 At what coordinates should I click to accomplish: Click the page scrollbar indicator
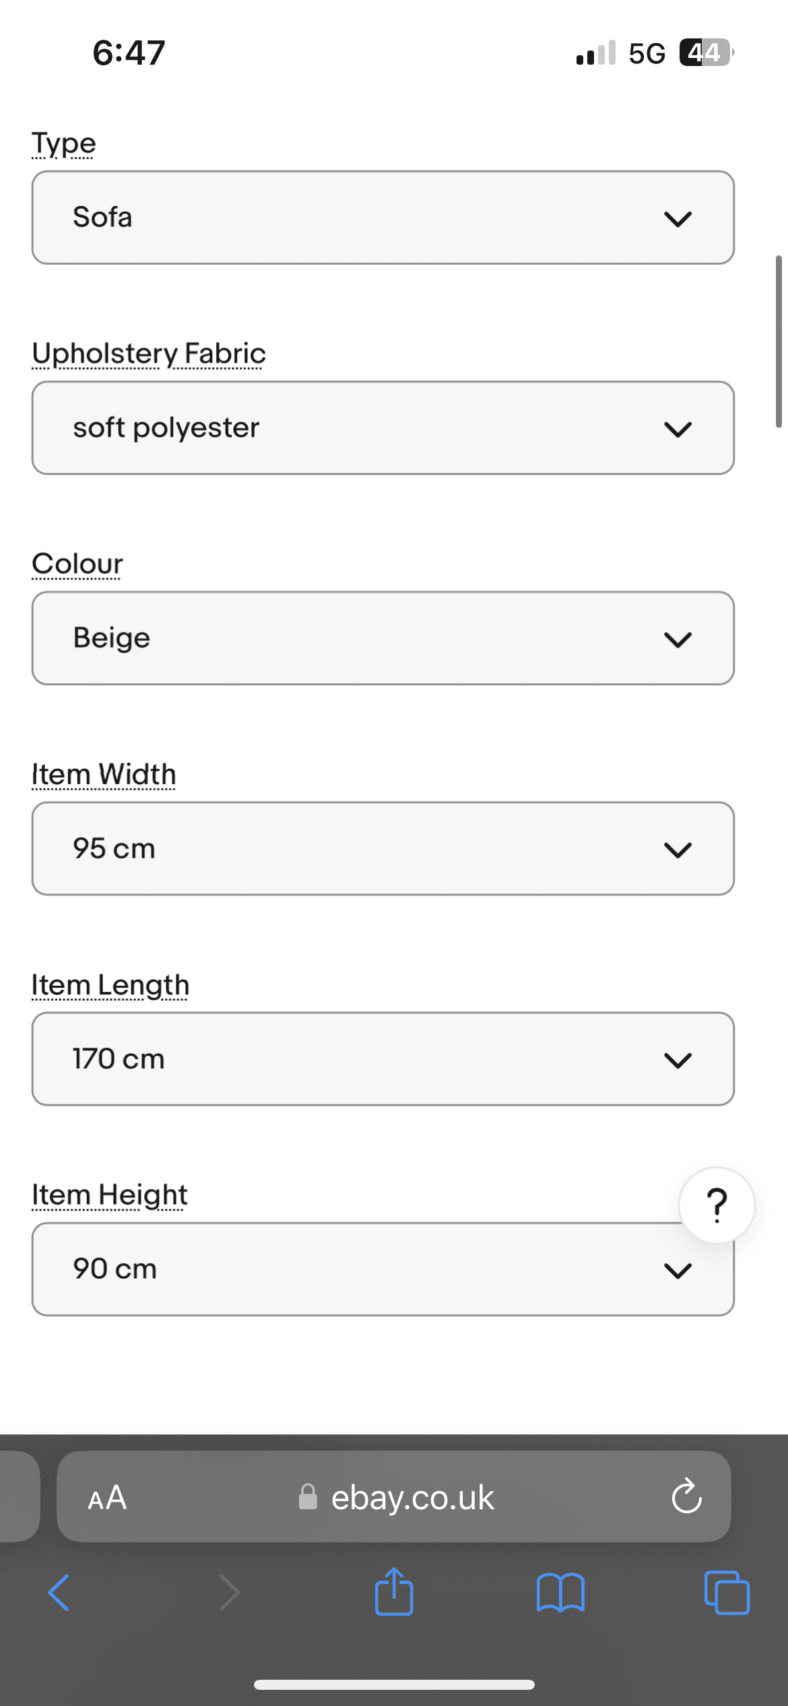[x=779, y=342]
